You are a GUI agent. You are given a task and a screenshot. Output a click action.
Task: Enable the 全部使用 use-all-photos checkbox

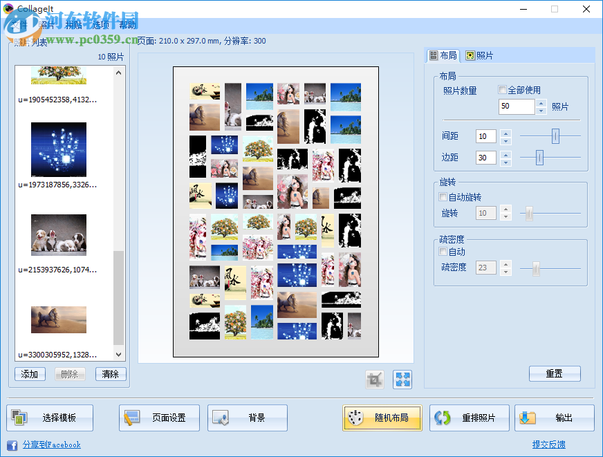[x=503, y=91]
